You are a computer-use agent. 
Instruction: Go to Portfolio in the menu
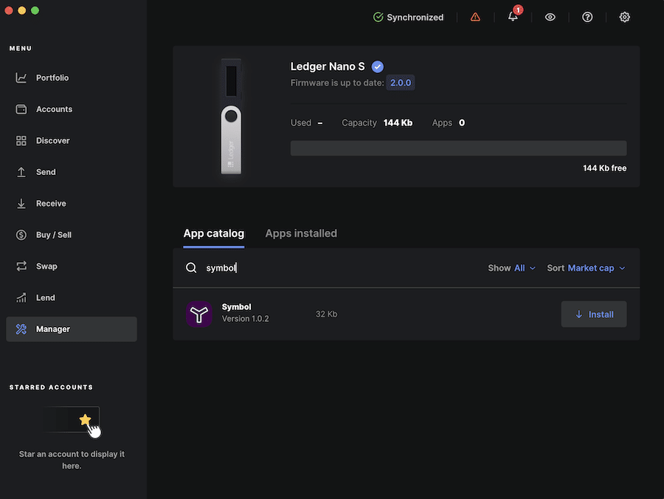[72, 78]
